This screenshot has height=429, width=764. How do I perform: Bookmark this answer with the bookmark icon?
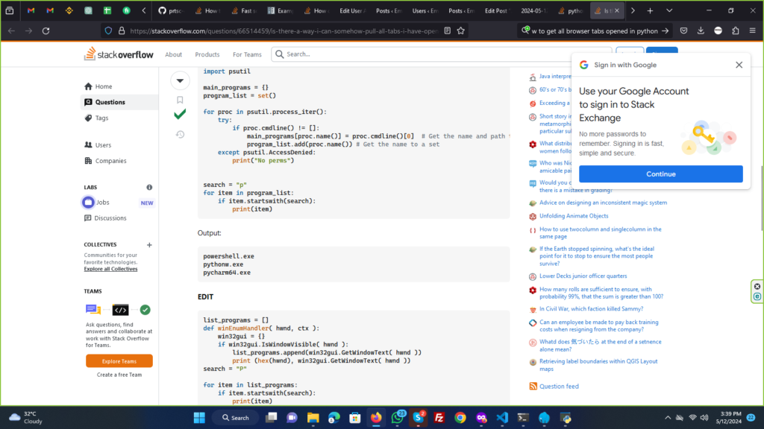180,100
